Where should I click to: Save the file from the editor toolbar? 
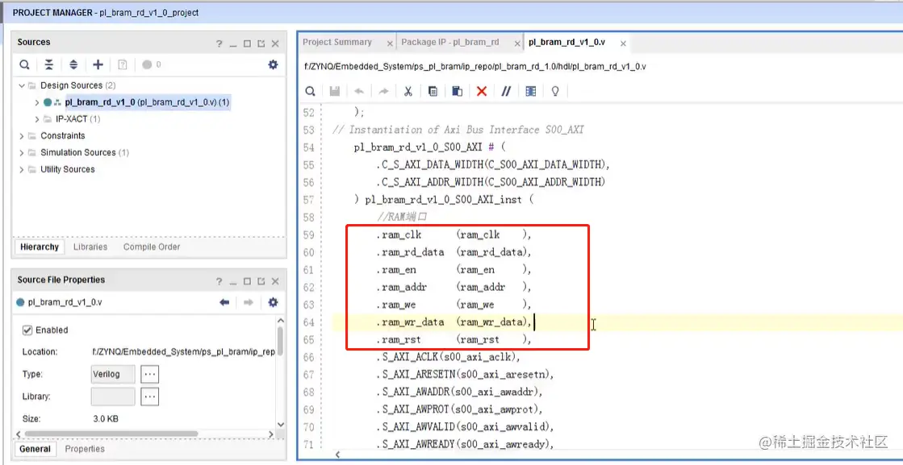(334, 91)
